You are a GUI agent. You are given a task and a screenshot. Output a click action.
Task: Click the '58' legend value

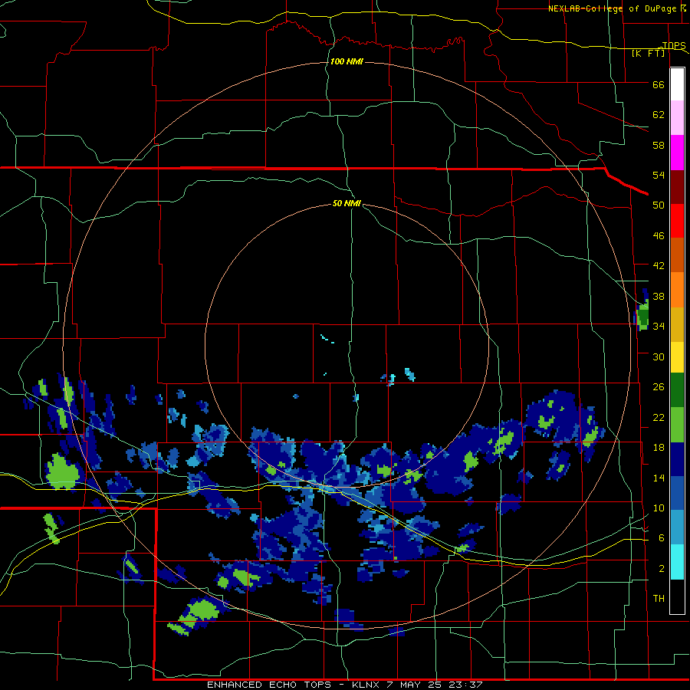(x=659, y=145)
